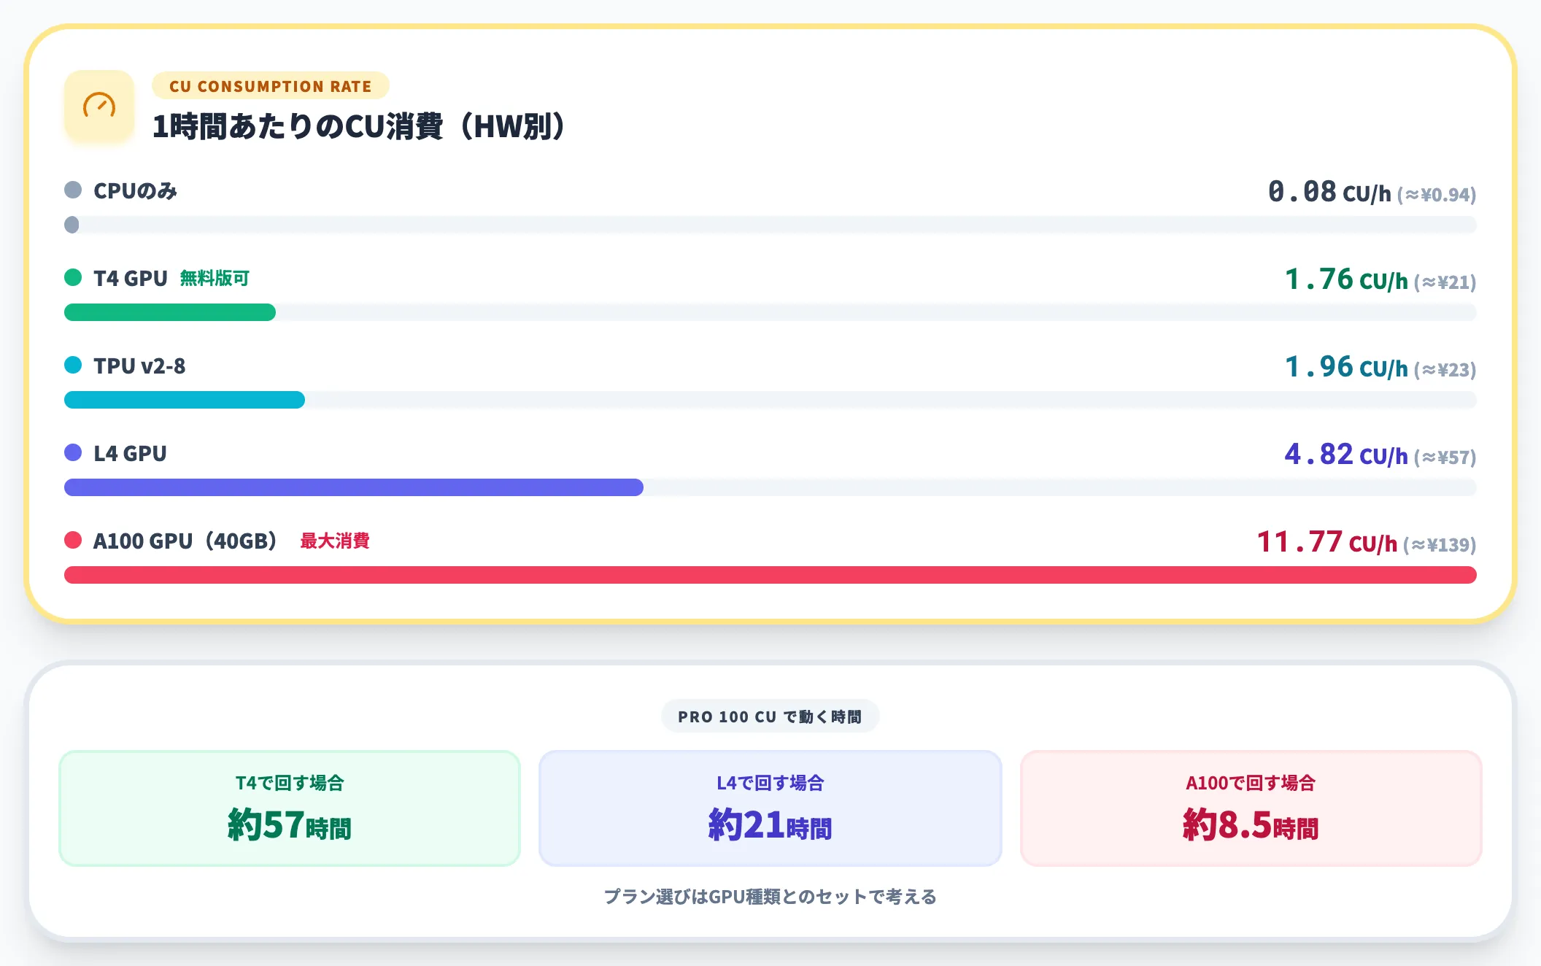This screenshot has height=966, width=1541.
Task: Click the CU CONSUMPTION RATE badge
Action: [271, 86]
